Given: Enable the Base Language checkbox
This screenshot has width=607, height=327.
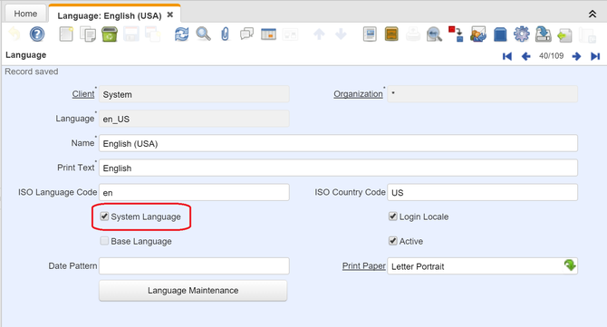Looking at the screenshot, I should [x=104, y=241].
